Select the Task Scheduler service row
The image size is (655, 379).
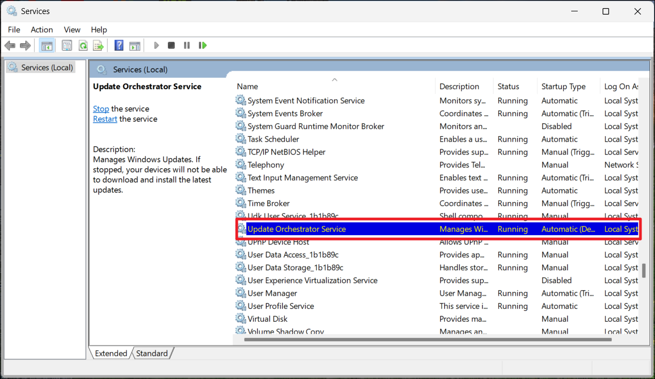pos(273,139)
